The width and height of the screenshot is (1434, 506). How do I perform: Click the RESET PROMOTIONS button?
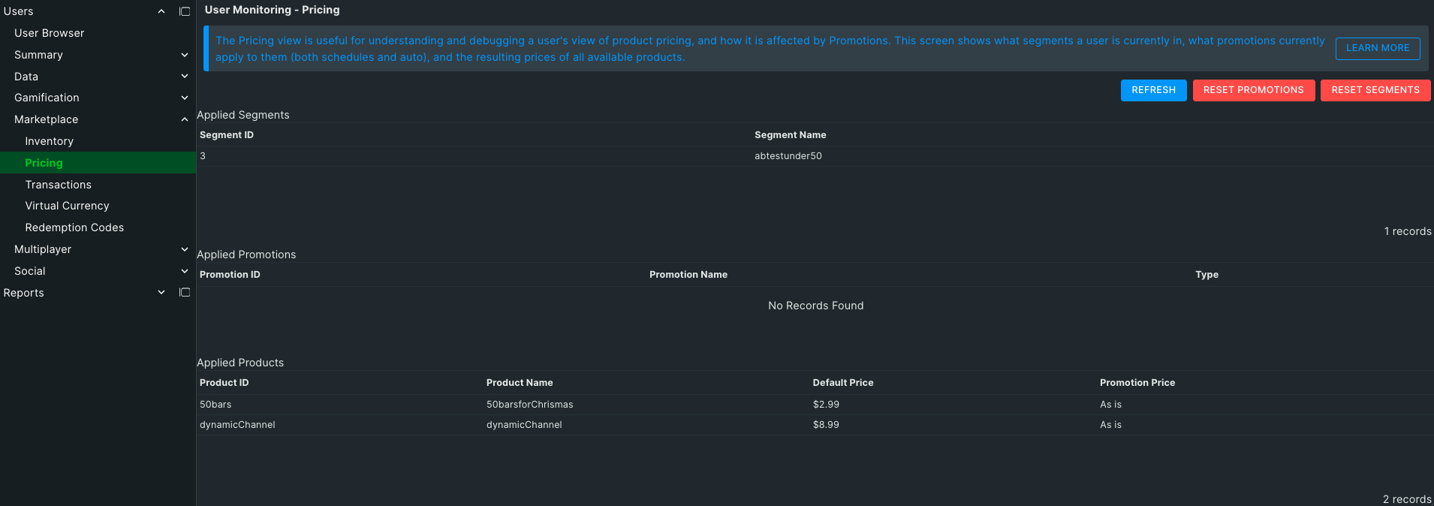click(1253, 90)
